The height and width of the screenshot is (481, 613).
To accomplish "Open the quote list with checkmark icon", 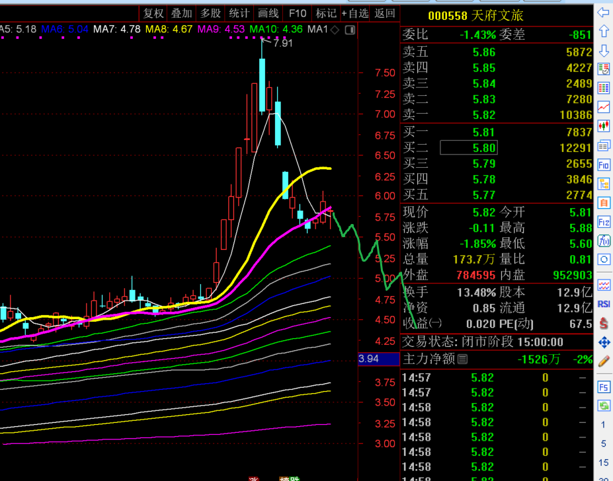I will [x=604, y=69].
